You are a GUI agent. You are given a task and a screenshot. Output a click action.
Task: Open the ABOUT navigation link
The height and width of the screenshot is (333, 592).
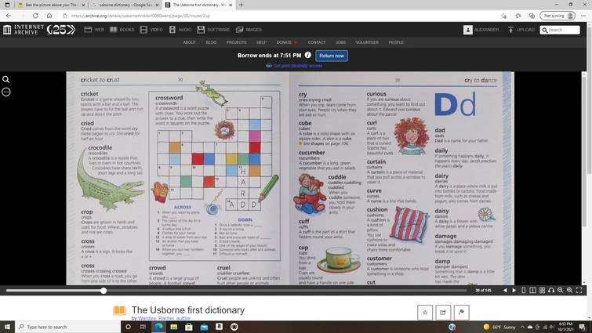click(189, 42)
